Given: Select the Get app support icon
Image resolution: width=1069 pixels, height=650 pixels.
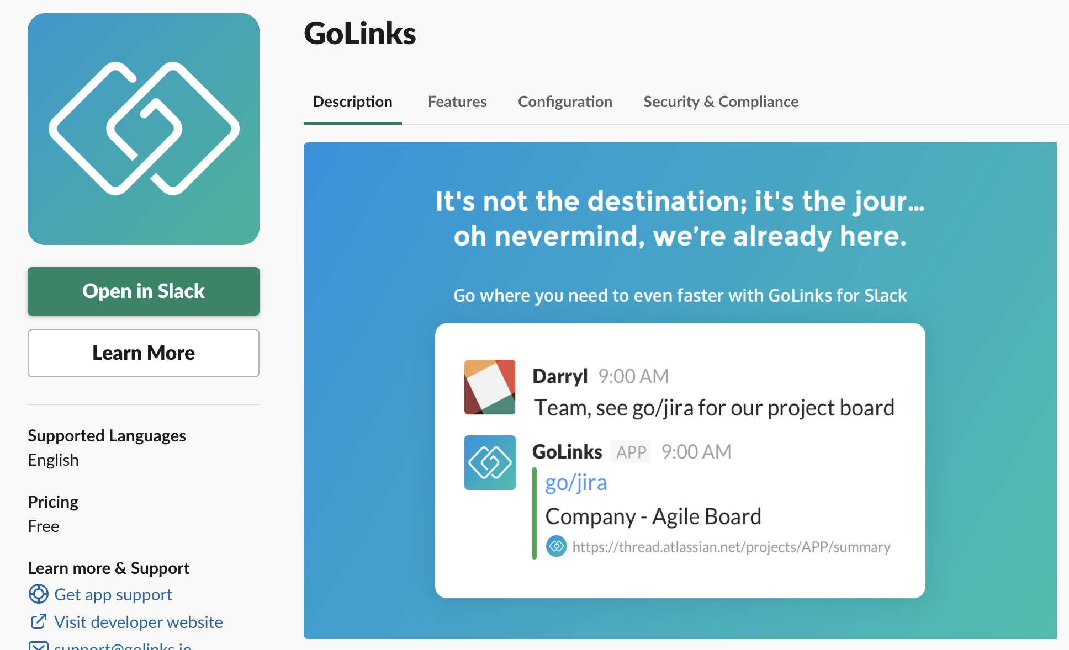Looking at the screenshot, I should (38, 594).
